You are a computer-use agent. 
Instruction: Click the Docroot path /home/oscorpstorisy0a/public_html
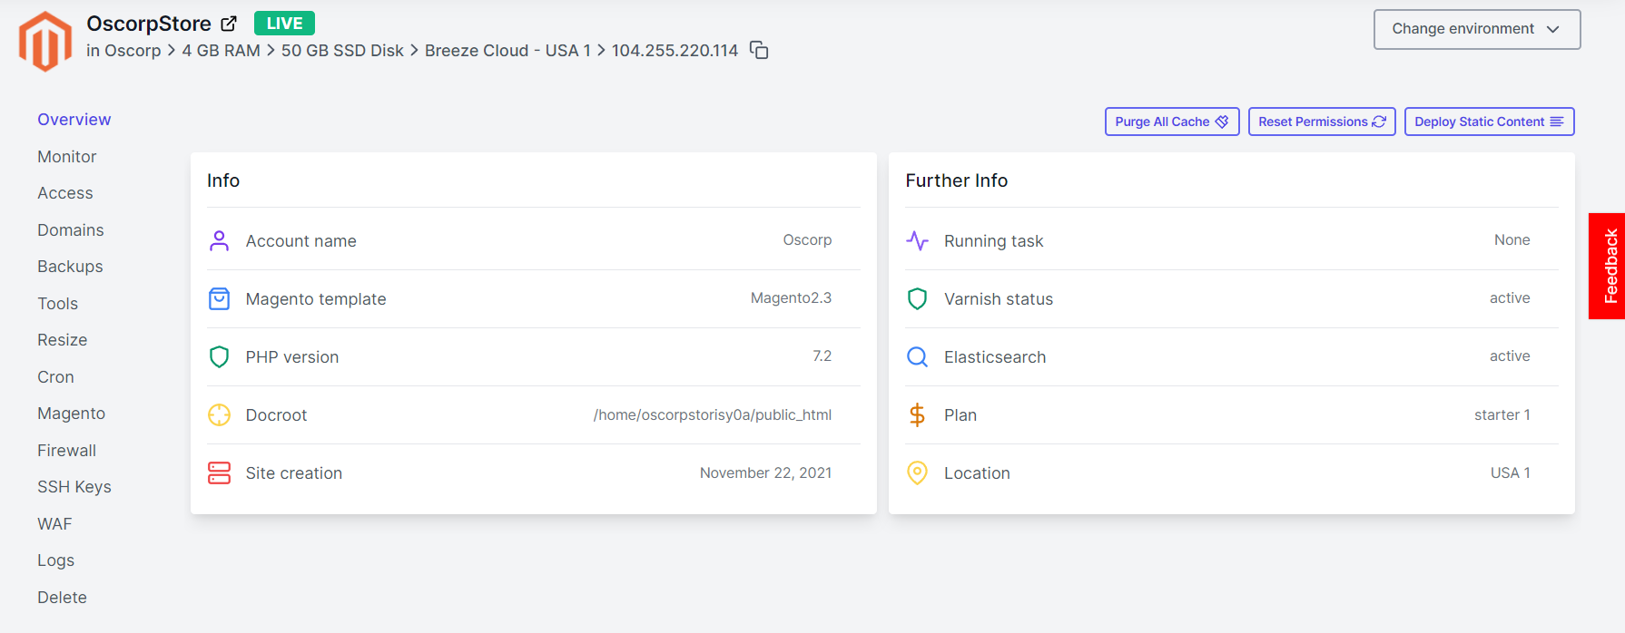tap(713, 414)
